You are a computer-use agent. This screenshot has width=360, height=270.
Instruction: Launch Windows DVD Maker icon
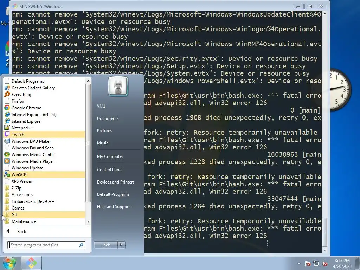pyautogui.click(x=7, y=141)
